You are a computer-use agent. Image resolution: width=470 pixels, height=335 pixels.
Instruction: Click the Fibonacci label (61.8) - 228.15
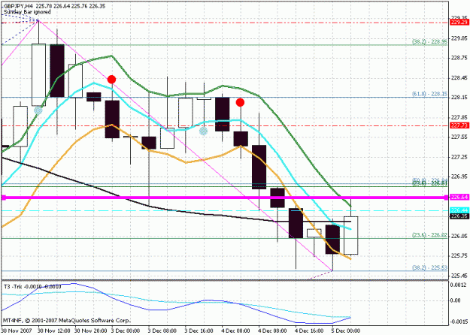tap(430, 95)
